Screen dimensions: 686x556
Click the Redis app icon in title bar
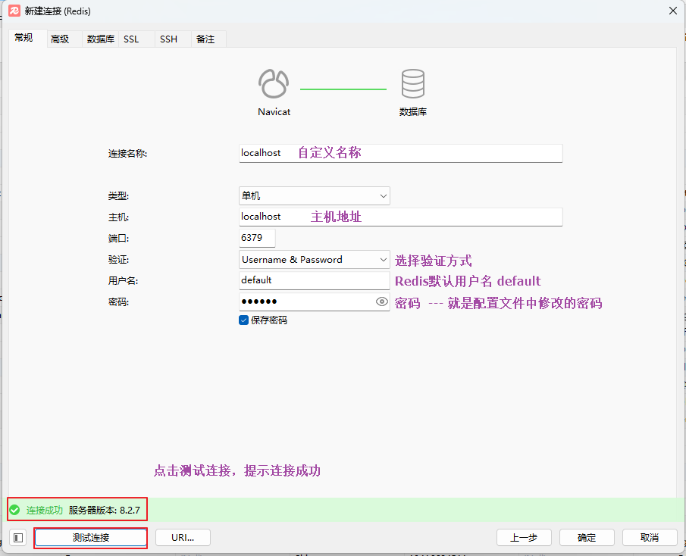point(14,11)
